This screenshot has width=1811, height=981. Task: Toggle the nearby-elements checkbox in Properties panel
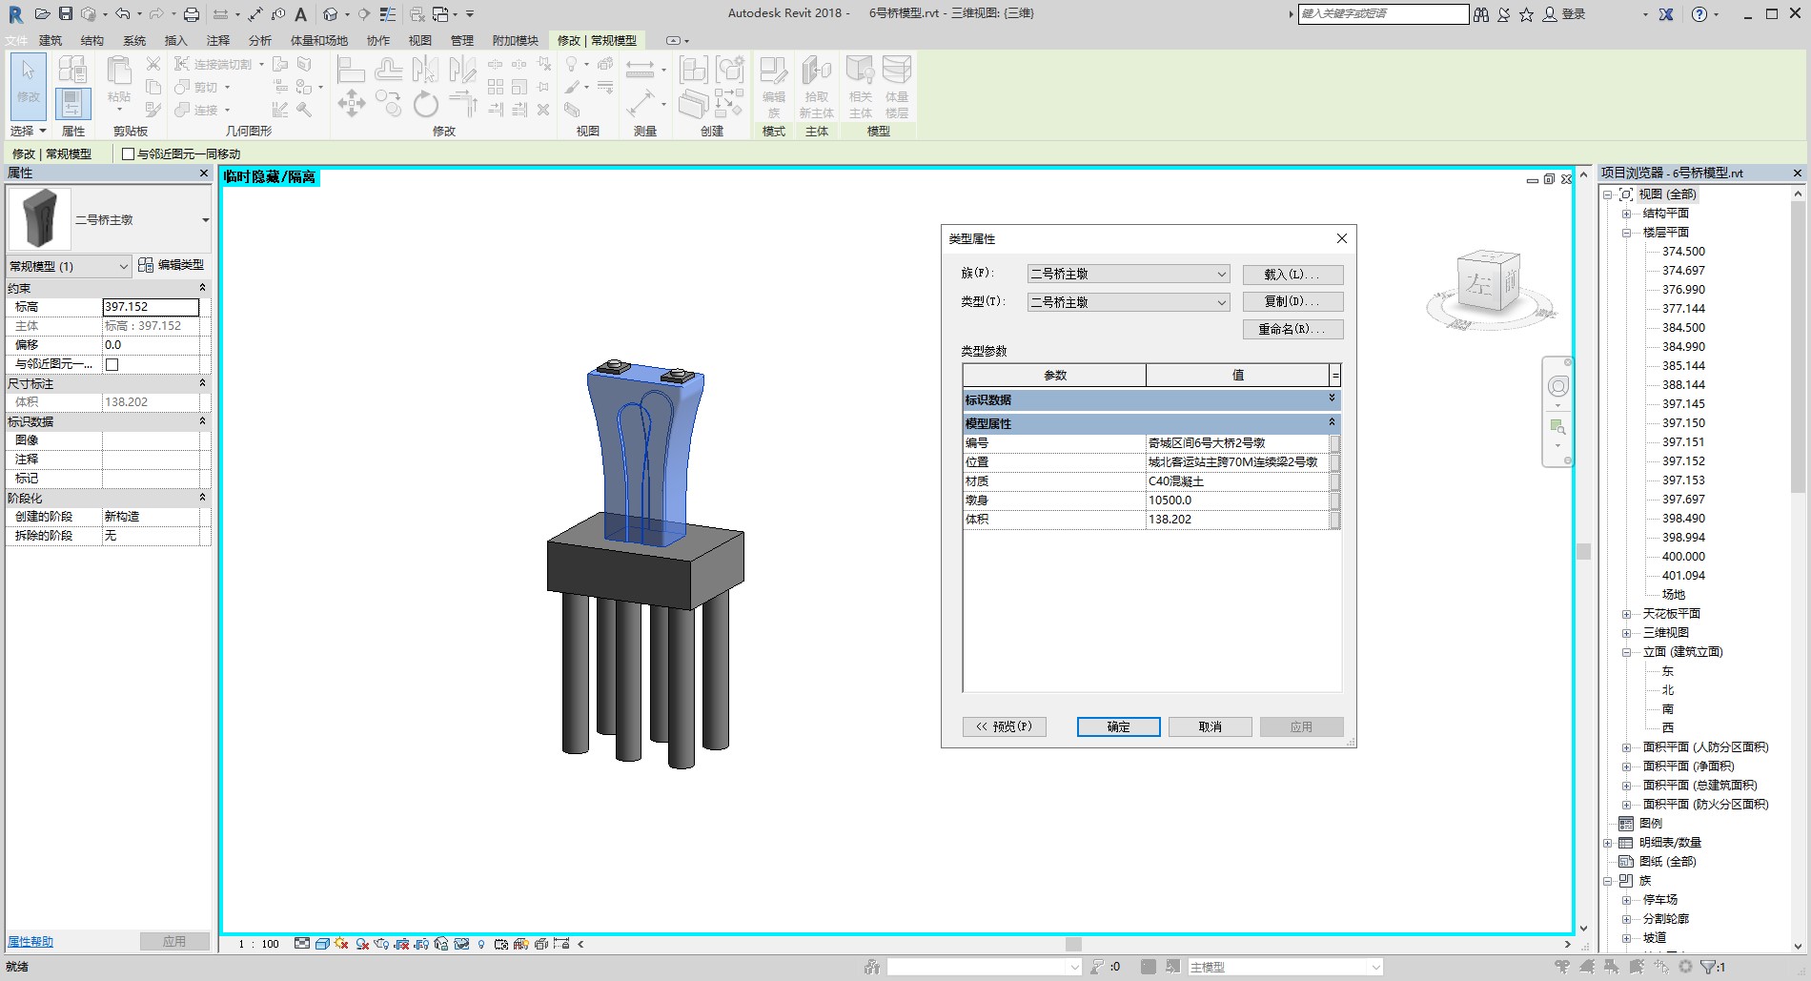(112, 364)
